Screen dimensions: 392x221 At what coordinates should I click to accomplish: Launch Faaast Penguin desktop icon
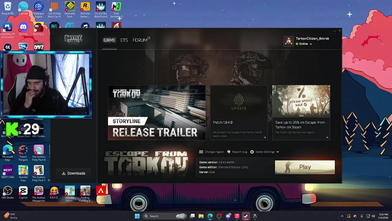tap(23, 153)
